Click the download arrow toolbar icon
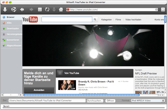The image size is (167, 110). point(5,10)
